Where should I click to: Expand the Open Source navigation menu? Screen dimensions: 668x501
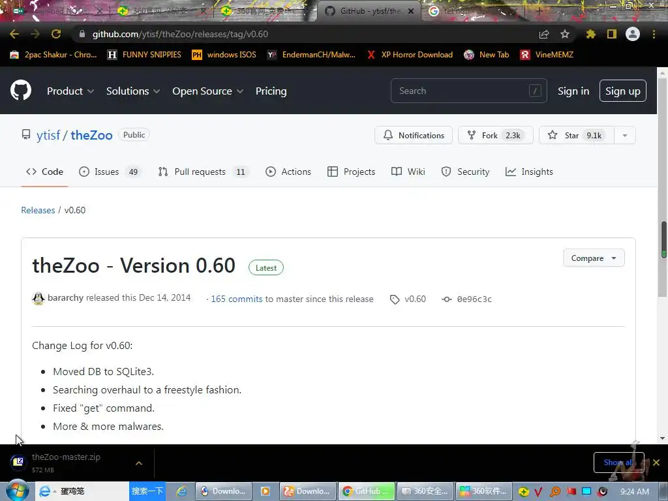[x=208, y=91]
